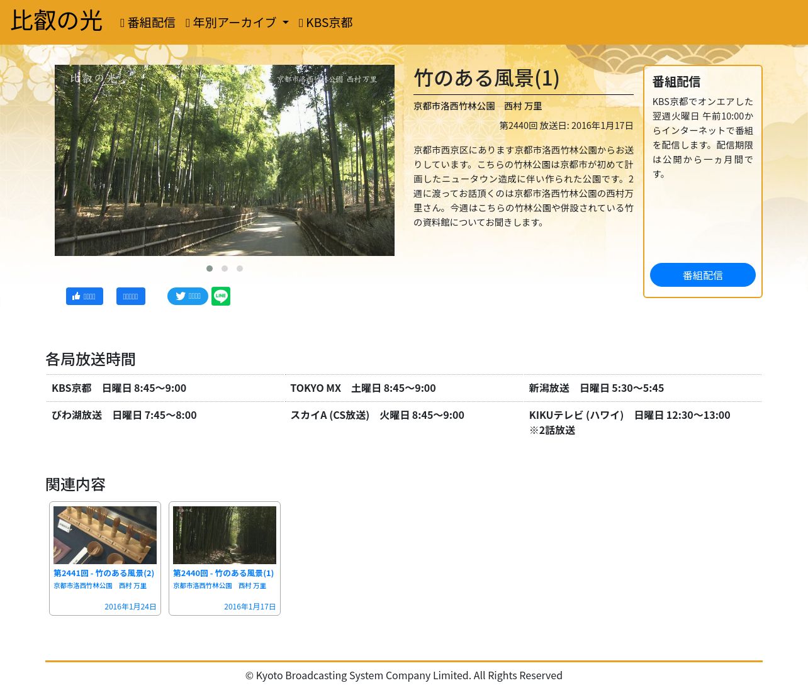Open thumbnail of 第2440回 竹のある風景(1)
Screen dimensions: 808x700
(x=225, y=535)
